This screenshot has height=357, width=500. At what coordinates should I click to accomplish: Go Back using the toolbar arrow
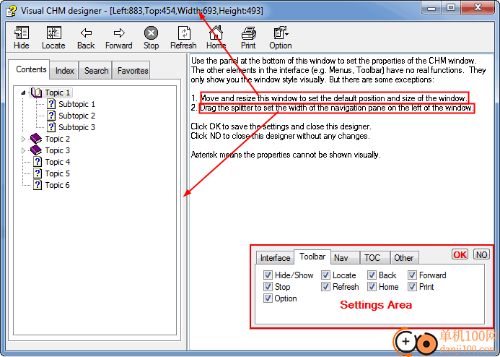pos(86,33)
